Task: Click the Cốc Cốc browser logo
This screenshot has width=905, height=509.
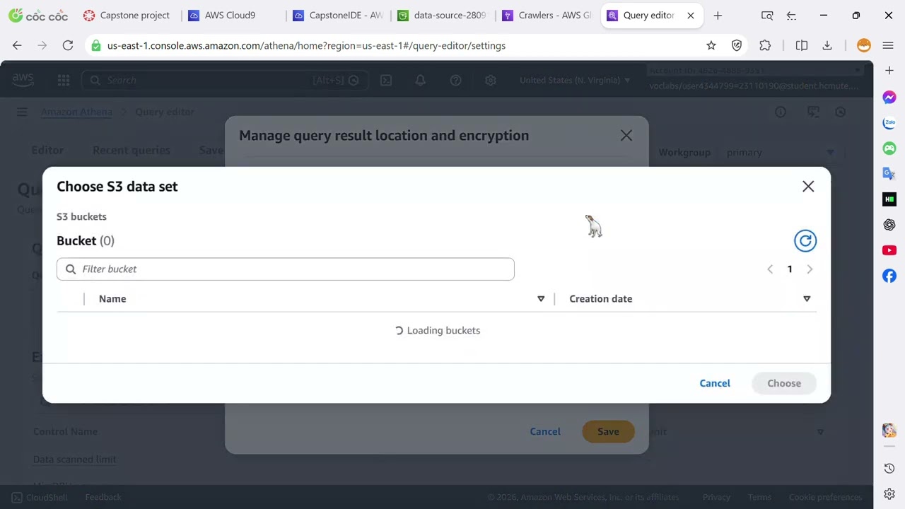Action: 37,15
